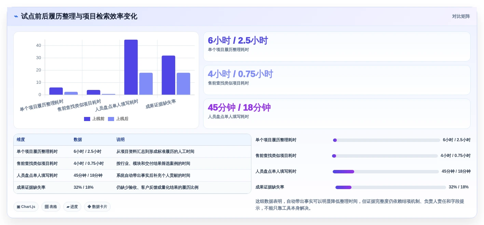Click the x-axis label 成果证据缺失率
This screenshot has height=225, width=484.
tap(161, 104)
